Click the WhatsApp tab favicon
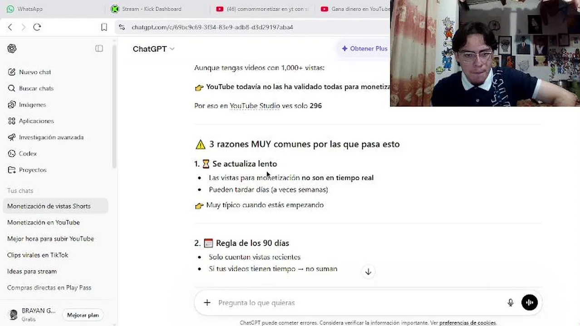 [10, 9]
